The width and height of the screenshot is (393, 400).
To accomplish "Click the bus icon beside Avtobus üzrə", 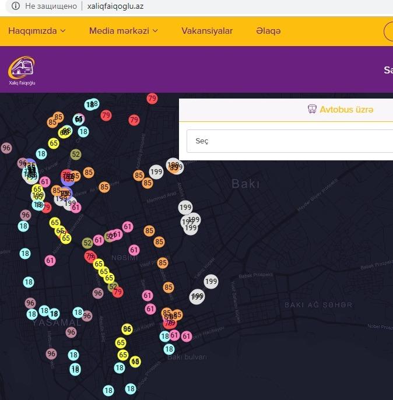I will pyautogui.click(x=312, y=110).
